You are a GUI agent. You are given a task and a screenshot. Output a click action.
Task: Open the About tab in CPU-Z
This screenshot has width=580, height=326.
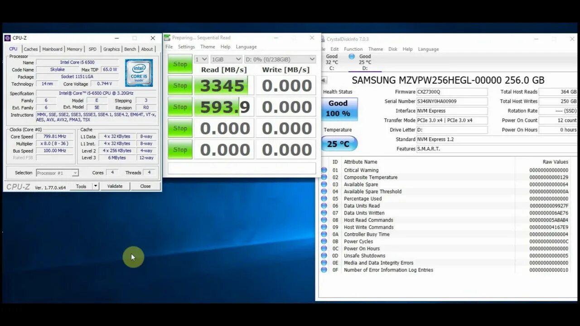(x=147, y=49)
